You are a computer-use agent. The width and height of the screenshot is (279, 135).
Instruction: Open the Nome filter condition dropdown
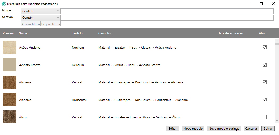tap(41, 11)
